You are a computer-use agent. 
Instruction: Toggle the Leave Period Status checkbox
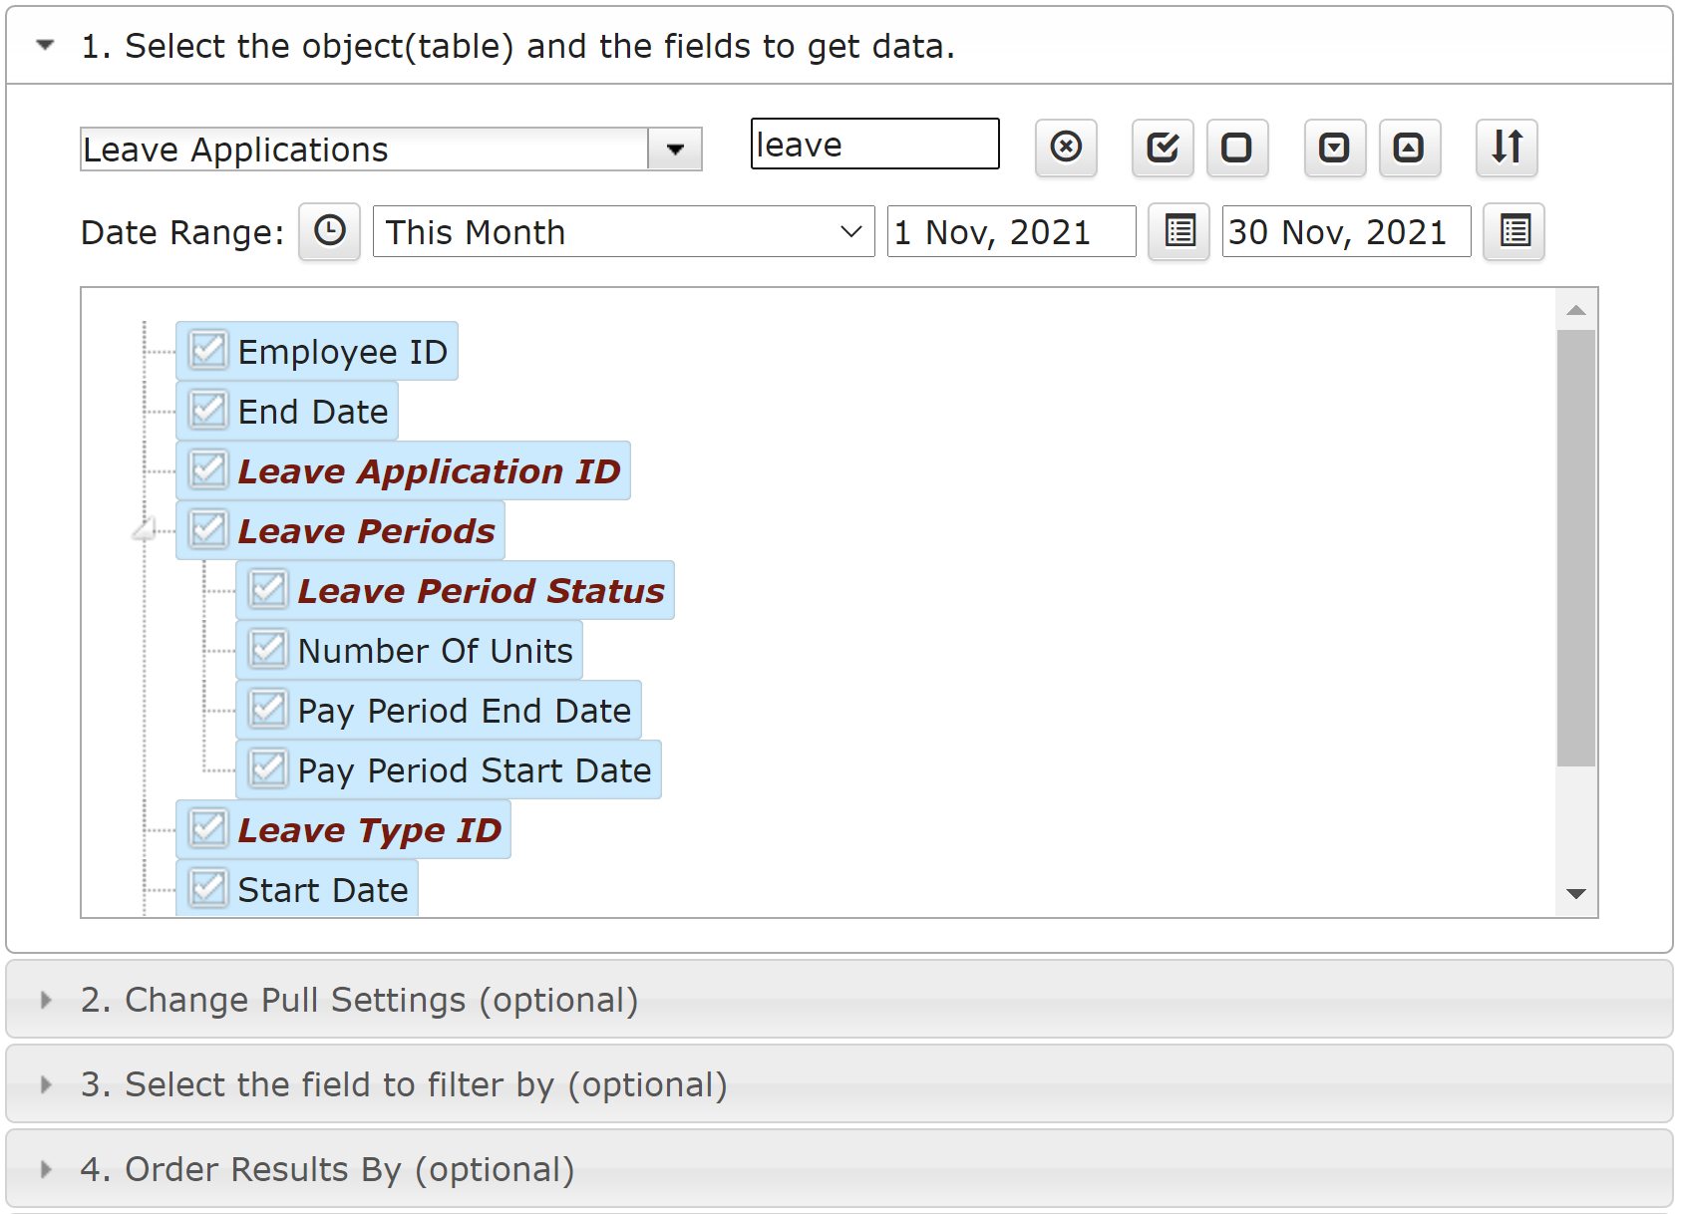coord(268,589)
